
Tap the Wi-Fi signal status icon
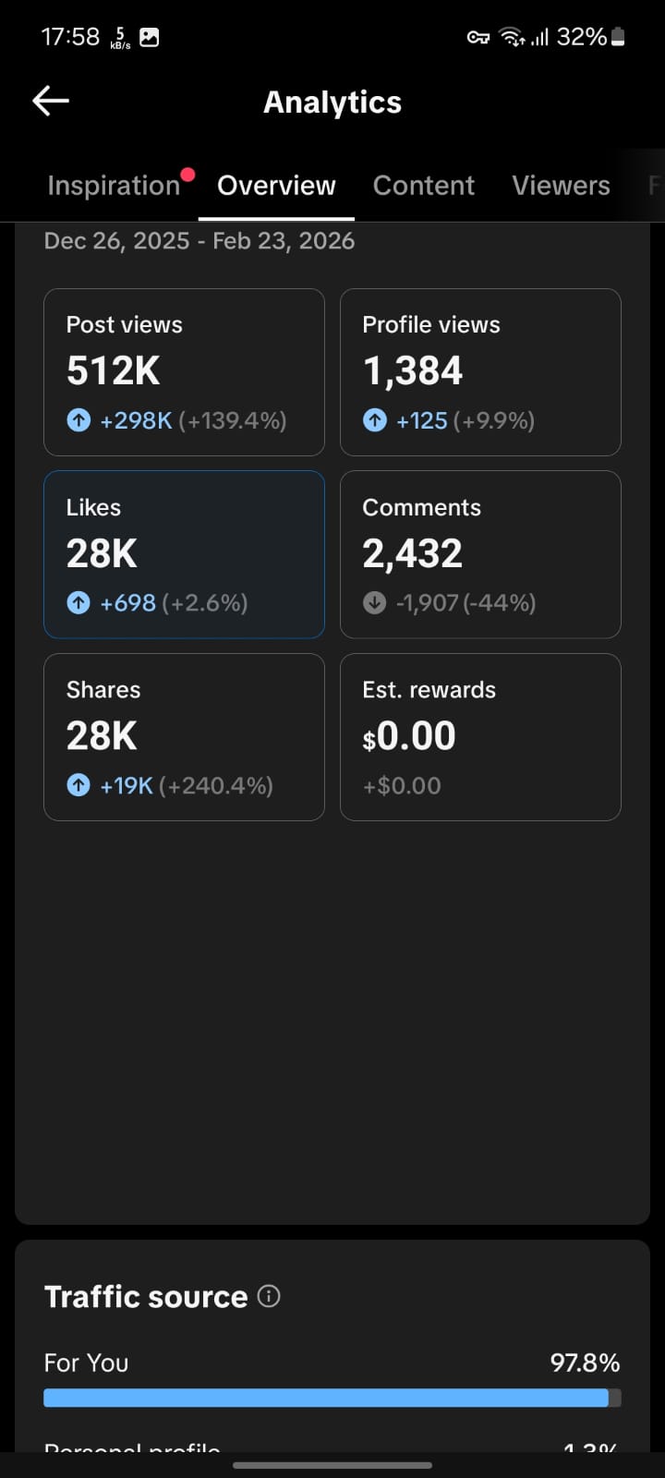click(x=510, y=37)
